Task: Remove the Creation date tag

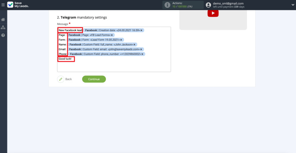Action: (x=141, y=30)
